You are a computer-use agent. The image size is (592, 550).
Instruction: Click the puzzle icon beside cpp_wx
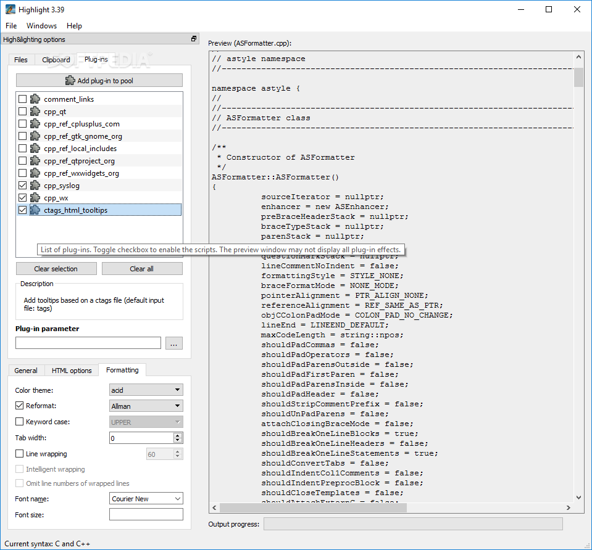(35, 198)
